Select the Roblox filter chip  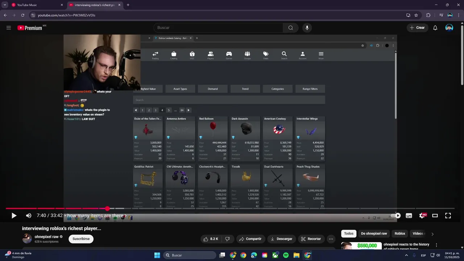click(400, 234)
